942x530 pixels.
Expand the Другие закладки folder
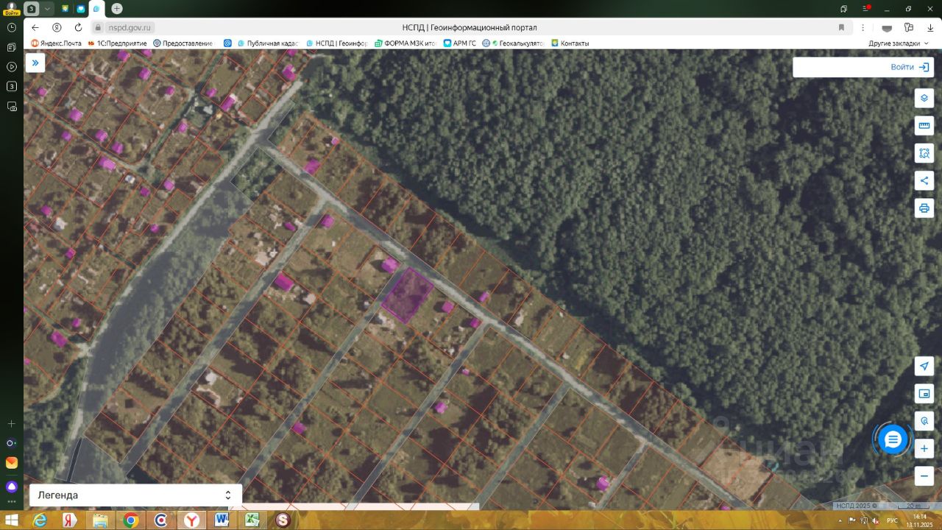click(x=898, y=43)
